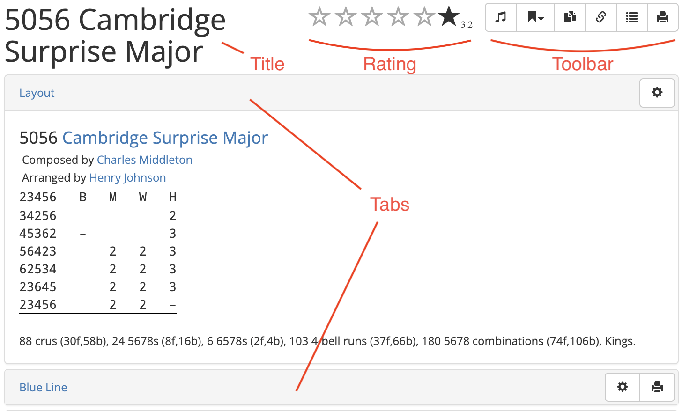682x411 pixels.
Task: Click the second empty rating star
Action: (x=346, y=17)
